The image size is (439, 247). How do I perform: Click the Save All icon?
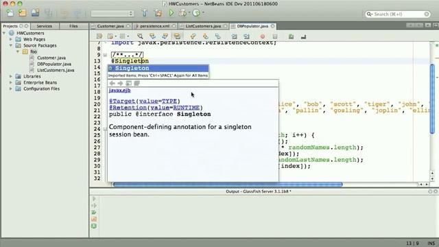point(49,13)
